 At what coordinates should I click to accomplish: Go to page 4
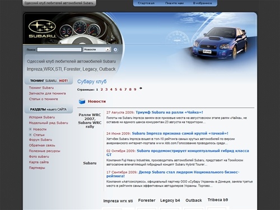click(x=111, y=90)
